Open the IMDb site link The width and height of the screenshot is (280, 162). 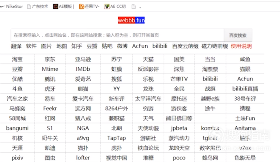pyautogui.click(x=83, y=69)
